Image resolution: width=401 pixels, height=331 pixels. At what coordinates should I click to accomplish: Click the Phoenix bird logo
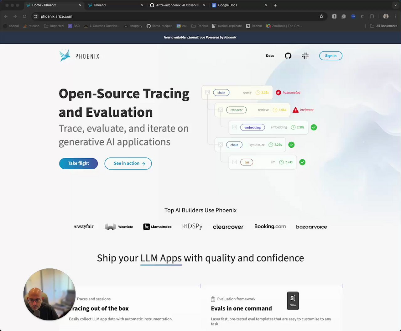[65, 56]
